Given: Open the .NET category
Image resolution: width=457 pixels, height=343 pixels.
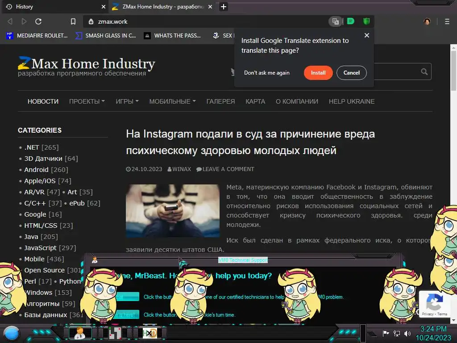Looking at the screenshot, I should click(32, 147).
